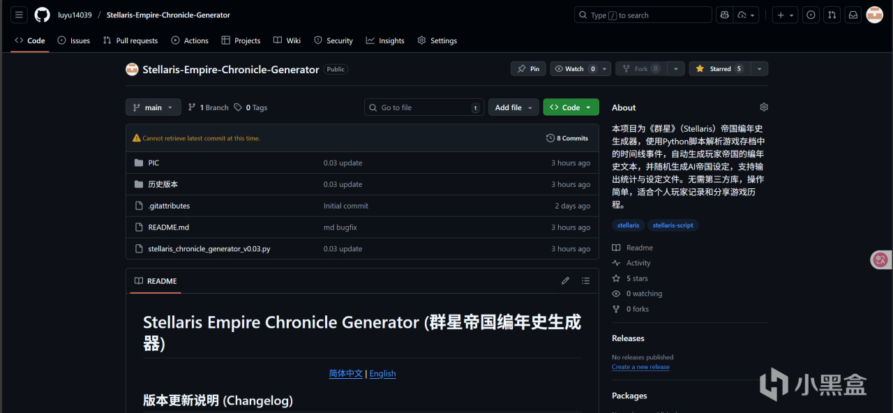The width and height of the screenshot is (893, 413).
Task: Expand the Copilot options caret in header
Action: click(746, 15)
